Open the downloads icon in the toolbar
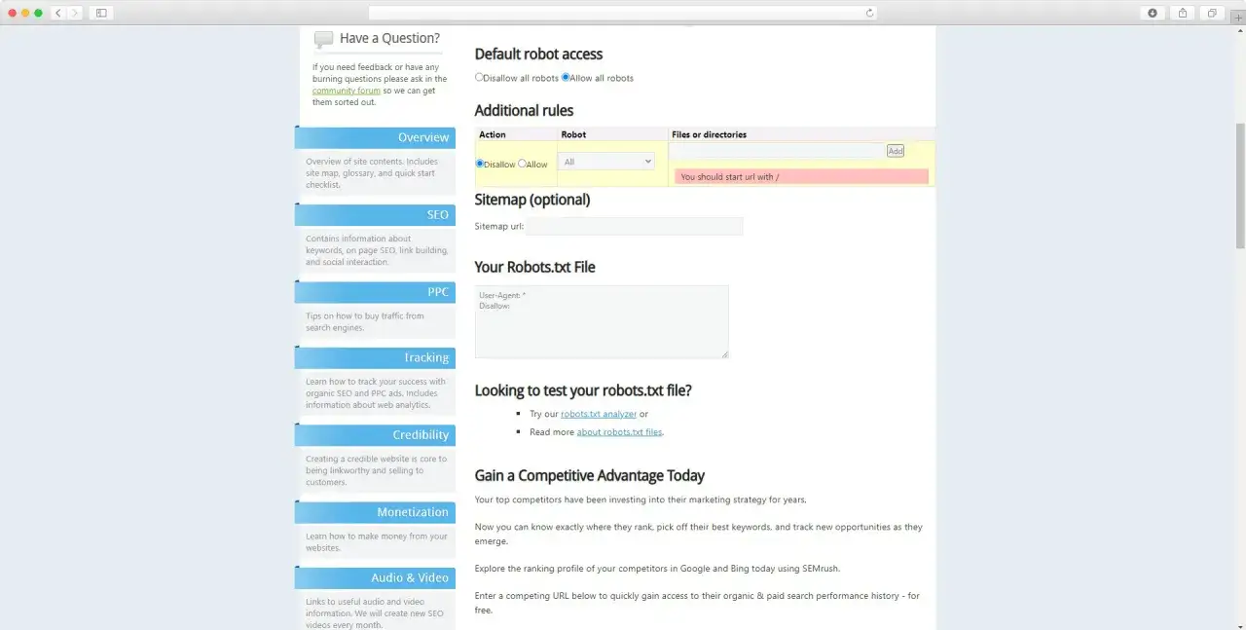 (x=1153, y=13)
